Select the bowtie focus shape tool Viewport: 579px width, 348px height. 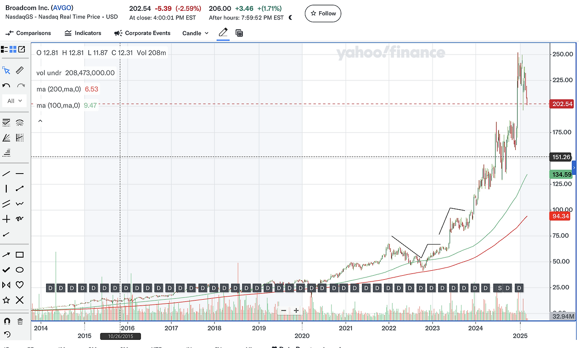[x=6, y=285]
